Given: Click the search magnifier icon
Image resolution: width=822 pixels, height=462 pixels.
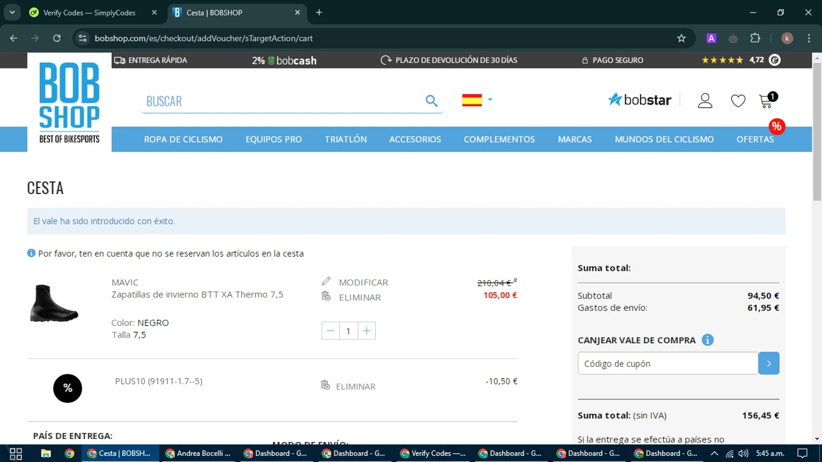Looking at the screenshot, I should point(431,101).
